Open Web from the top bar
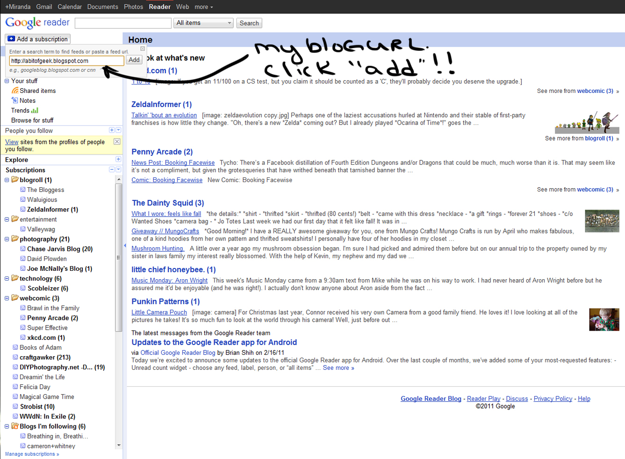625x459 pixels. click(182, 7)
